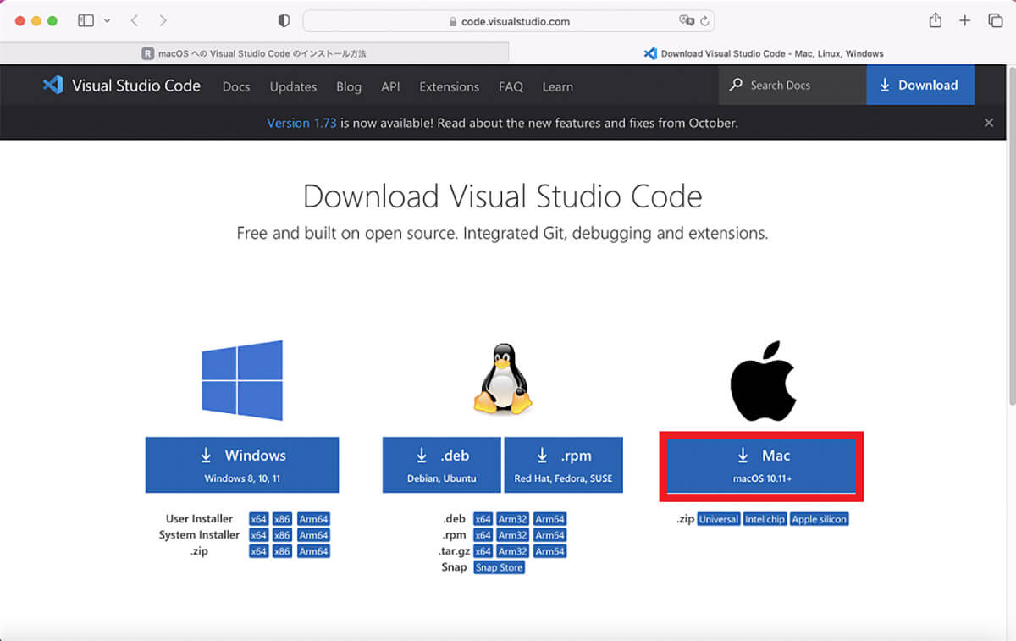Open the sidebar options chevron in Safari
Screen dimensions: 1016x641
tap(108, 20)
